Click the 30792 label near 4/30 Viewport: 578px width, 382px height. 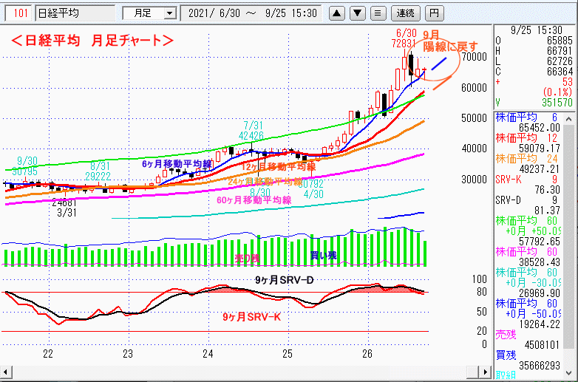[x=310, y=183]
